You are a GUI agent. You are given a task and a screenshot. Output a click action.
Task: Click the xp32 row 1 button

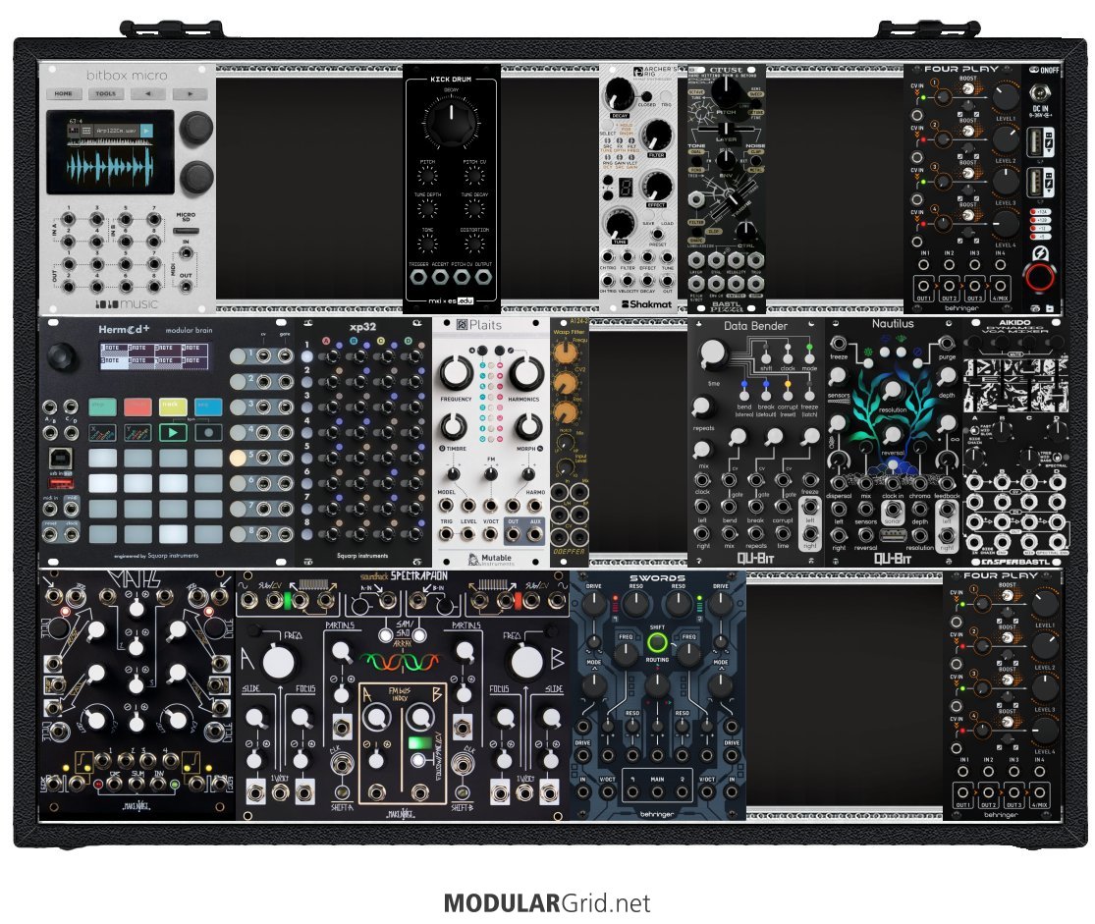click(307, 356)
